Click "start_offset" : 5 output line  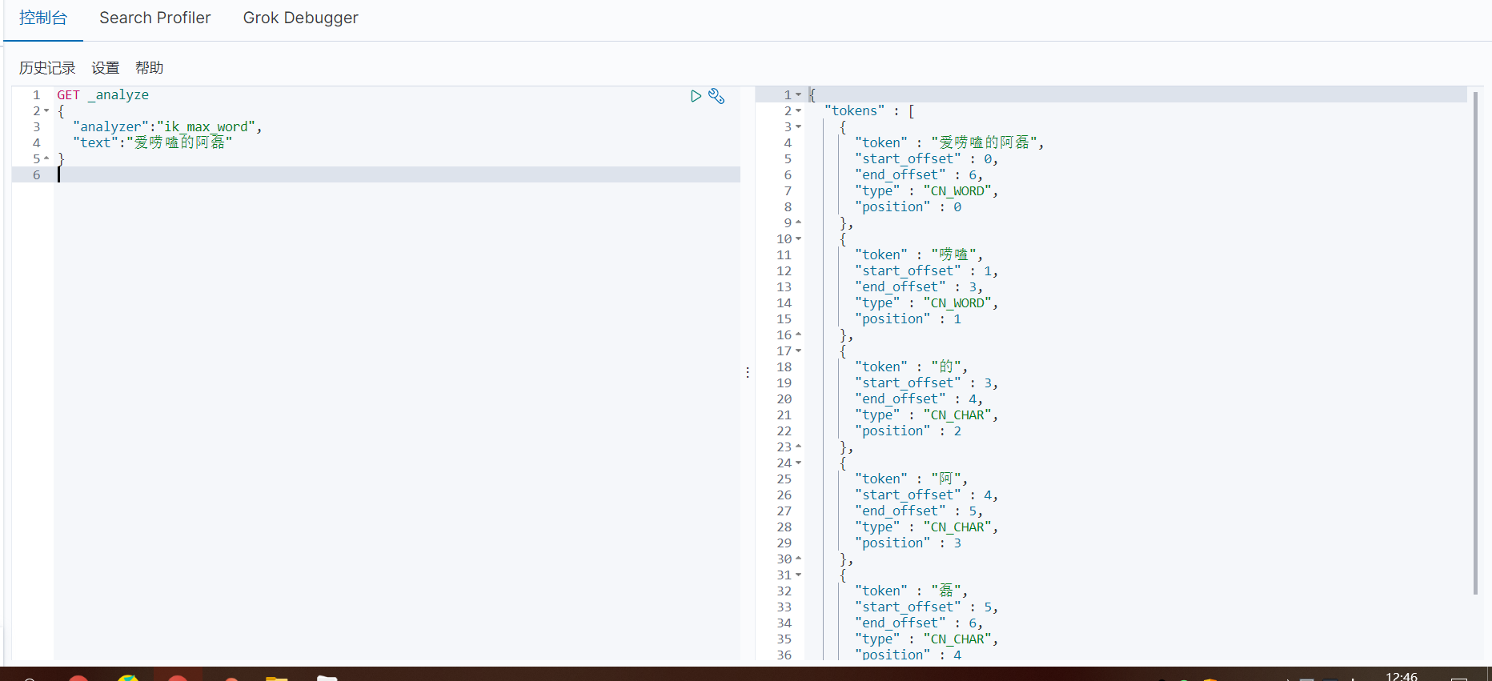click(926, 607)
